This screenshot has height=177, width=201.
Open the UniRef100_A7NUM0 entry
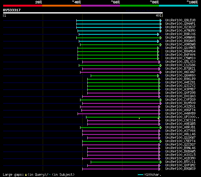point(180,31)
